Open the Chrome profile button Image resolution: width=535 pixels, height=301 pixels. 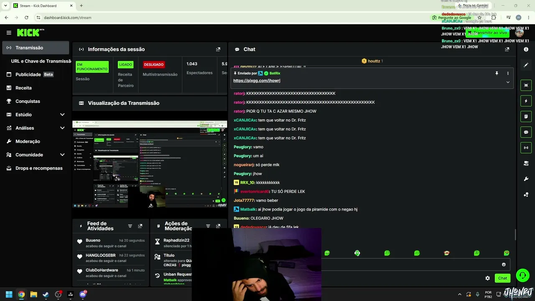[519, 18]
